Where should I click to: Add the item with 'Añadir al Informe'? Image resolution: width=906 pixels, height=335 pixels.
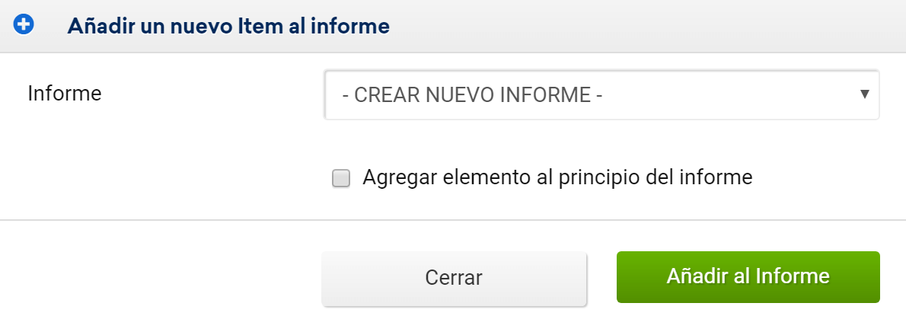click(x=748, y=276)
